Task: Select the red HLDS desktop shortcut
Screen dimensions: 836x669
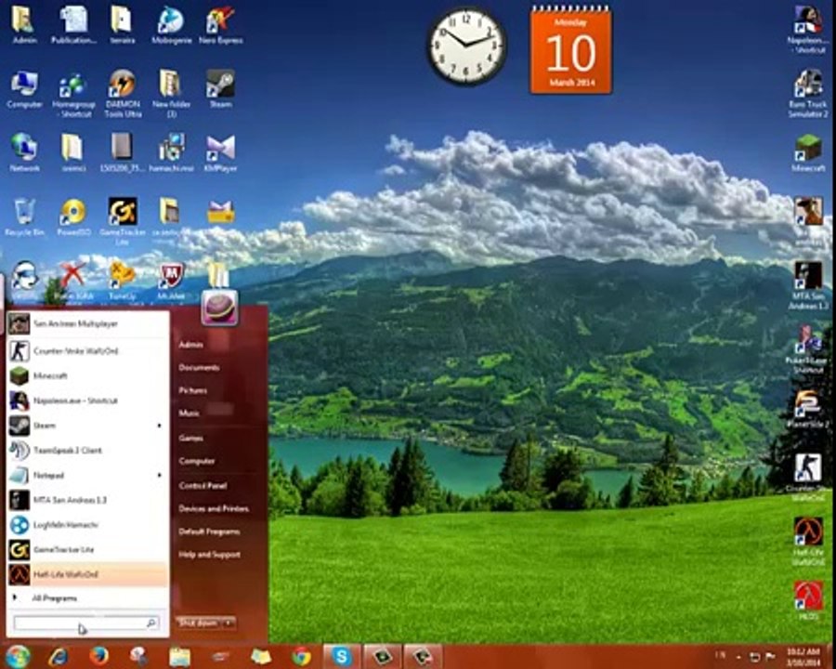Action: pos(808,601)
